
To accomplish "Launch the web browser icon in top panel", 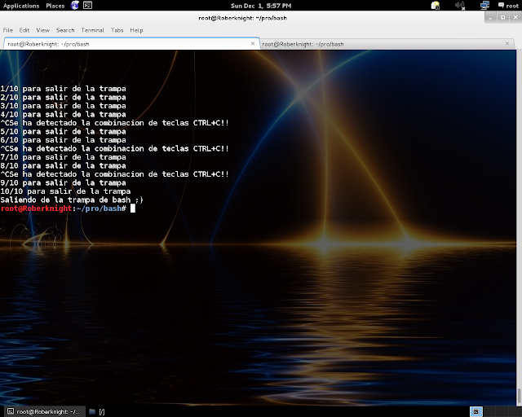I will (x=75, y=6).
